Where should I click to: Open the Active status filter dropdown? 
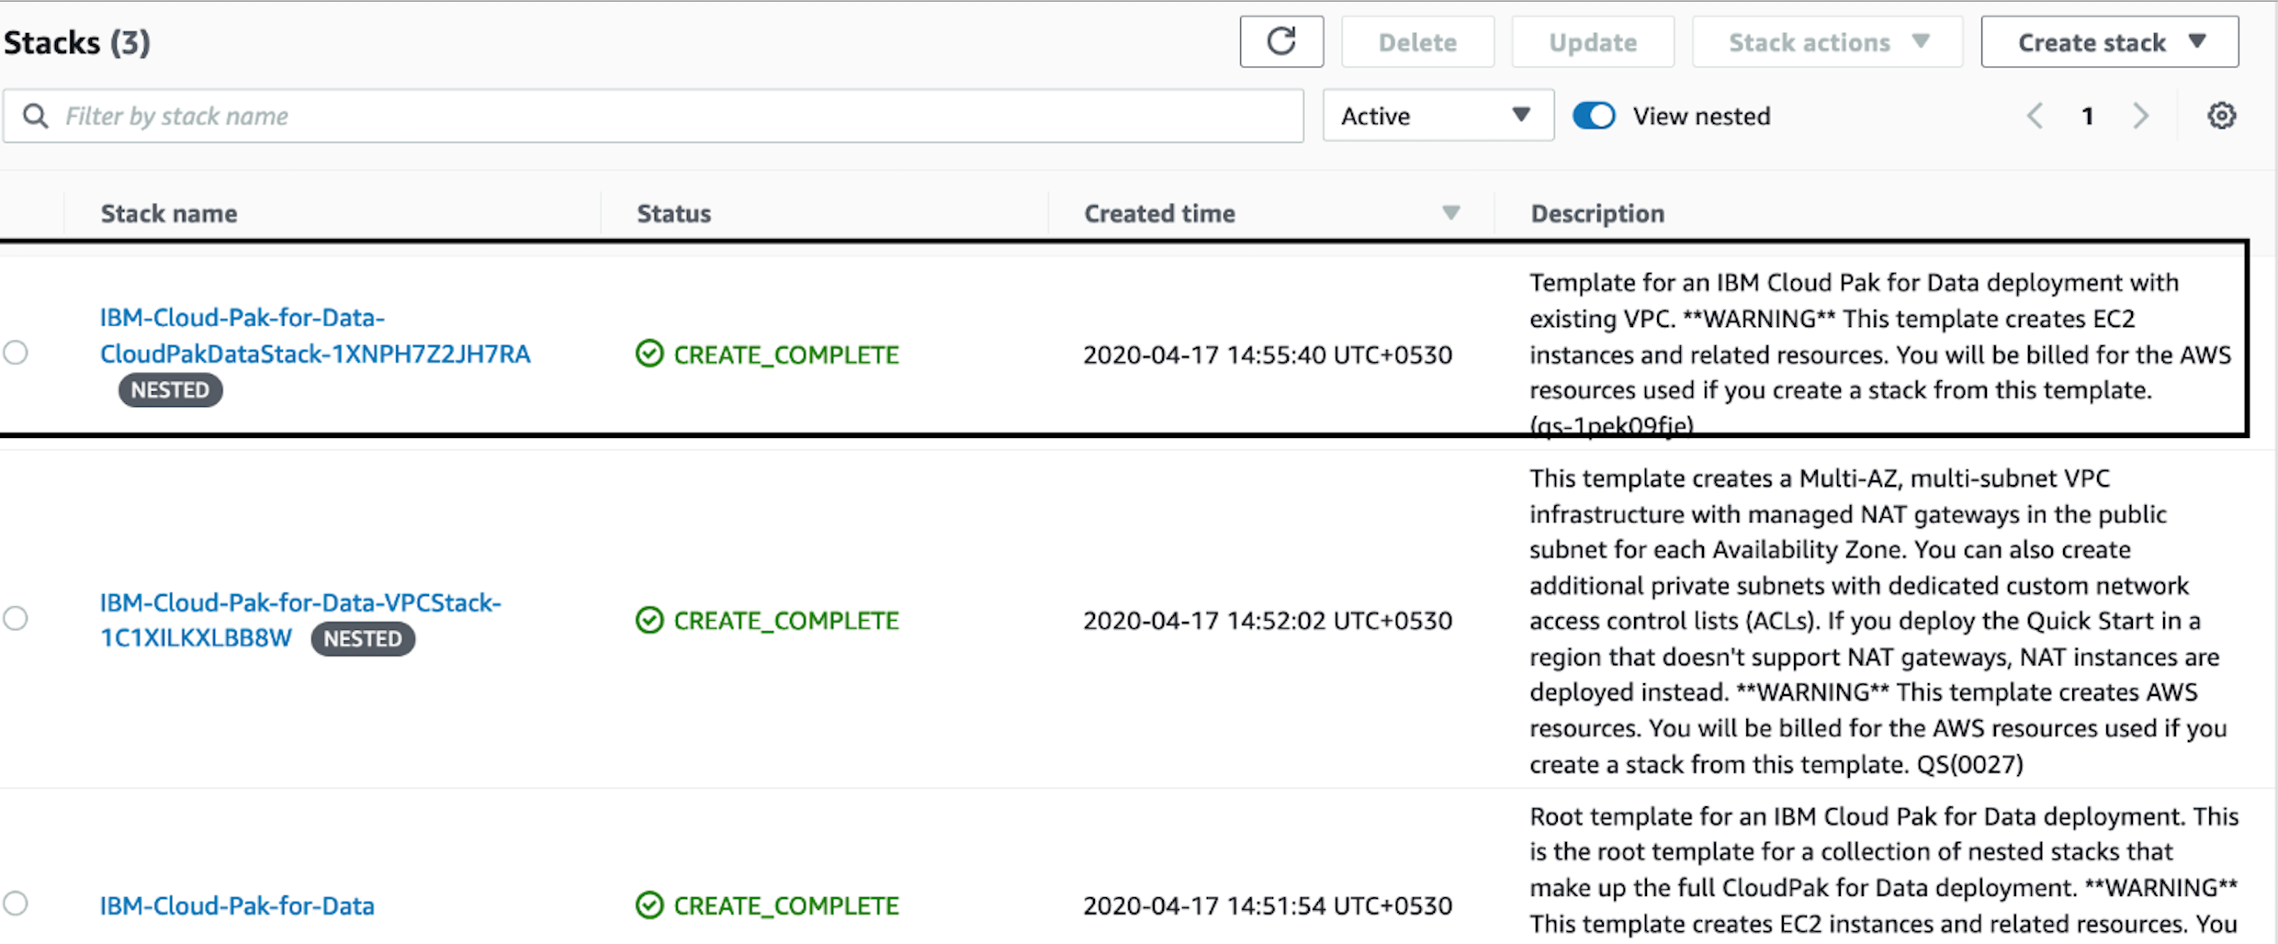click(1438, 116)
